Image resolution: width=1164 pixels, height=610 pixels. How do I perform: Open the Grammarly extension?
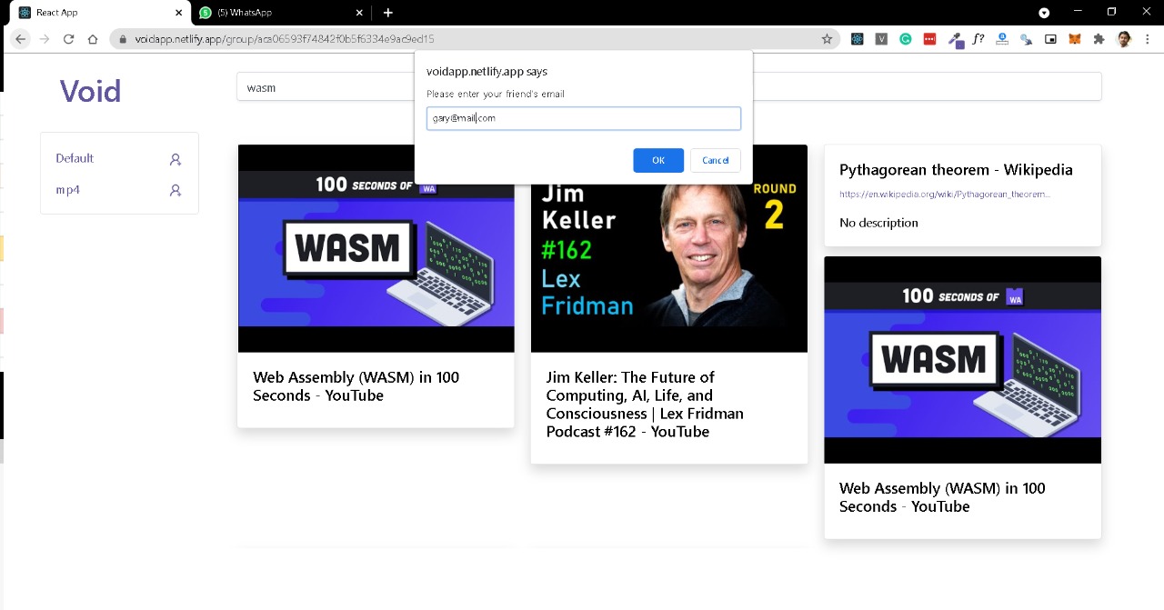point(906,39)
